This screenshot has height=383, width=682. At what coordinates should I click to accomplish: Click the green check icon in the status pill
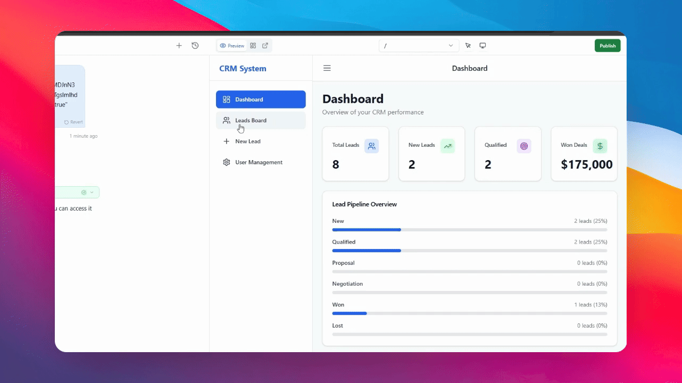pos(84,193)
